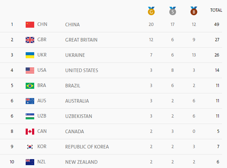Click the silver medal column icon
The width and height of the screenshot is (227, 168).
click(172, 11)
